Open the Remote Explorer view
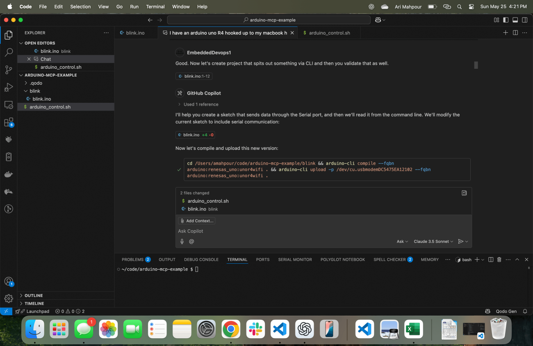 click(x=9, y=105)
